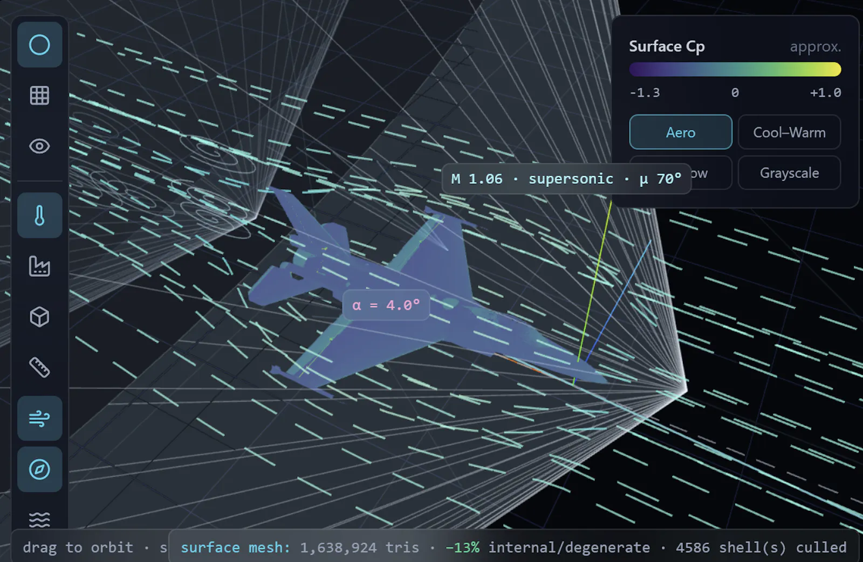Image resolution: width=863 pixels, height=562 pixels.
Task: Click the 0 colorbar midpoint value
Action: point(735,93)
